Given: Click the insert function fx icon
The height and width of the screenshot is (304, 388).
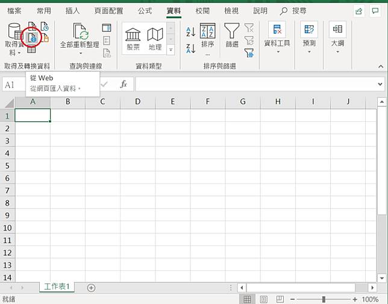Looking at the screenshot, I should coord(124,84).
